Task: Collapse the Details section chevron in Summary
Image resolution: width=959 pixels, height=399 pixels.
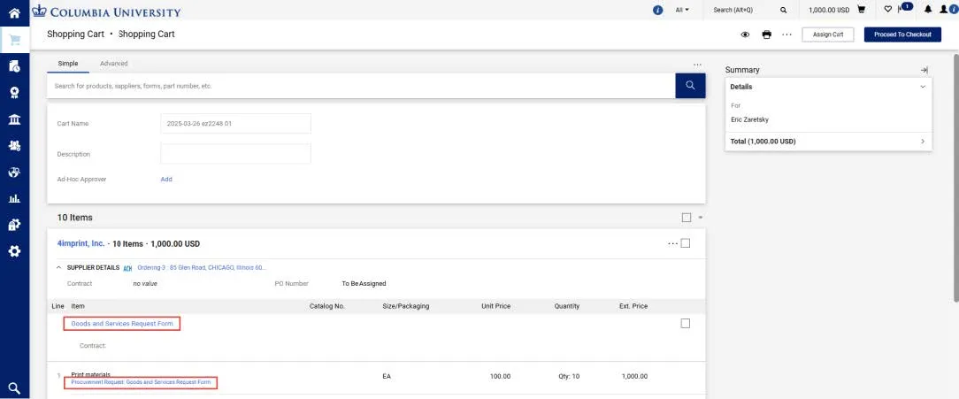Action: click(x=923, y=87)
